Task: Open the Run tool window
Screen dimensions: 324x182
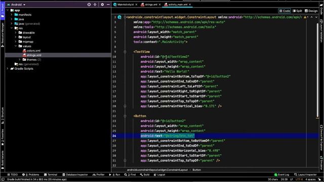Action: pos(115,174)
